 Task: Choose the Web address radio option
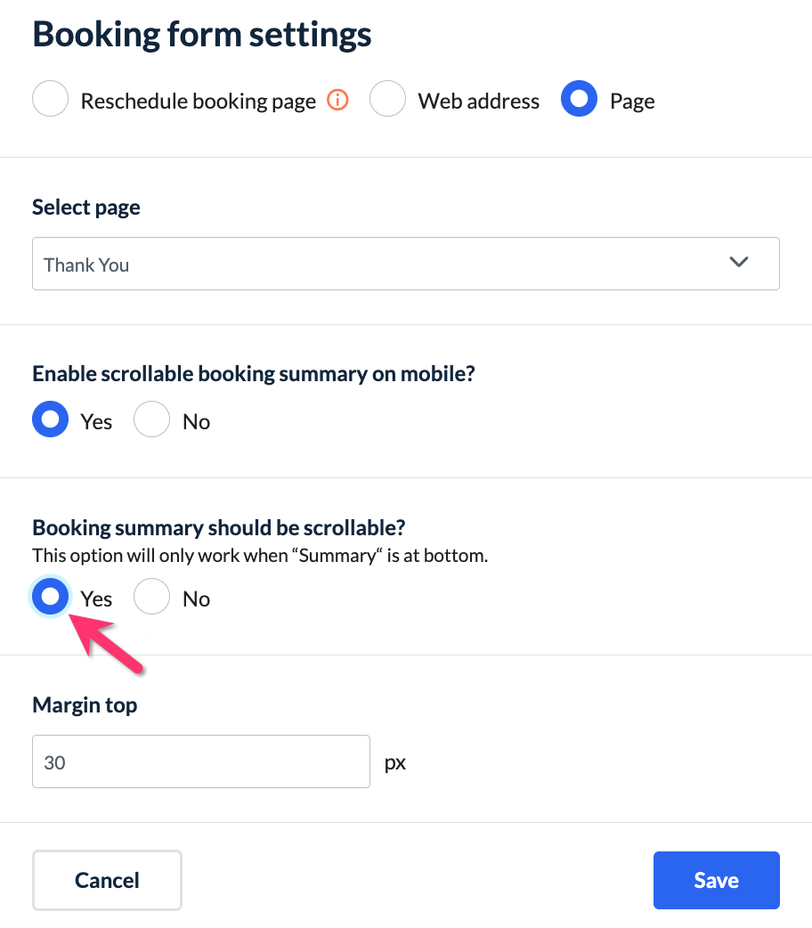point(388,99)
